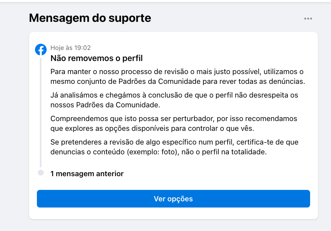The height and width of the screenshot is (231, 331).
Task: Click paragraph starting with Compreendemos que isto
Action: click(174, 123)
